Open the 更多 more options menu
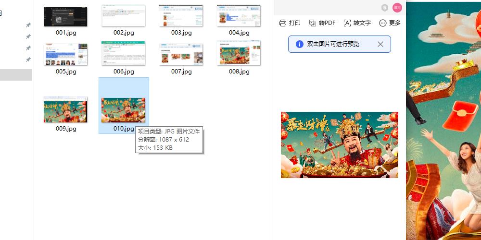Image resolution: width=481 pixels, height=240 pixels. 383,23
